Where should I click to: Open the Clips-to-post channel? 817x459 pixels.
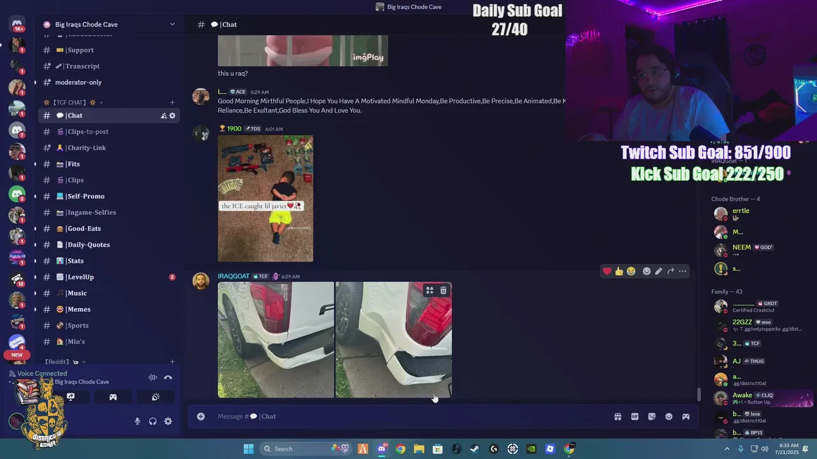[109, 131]
